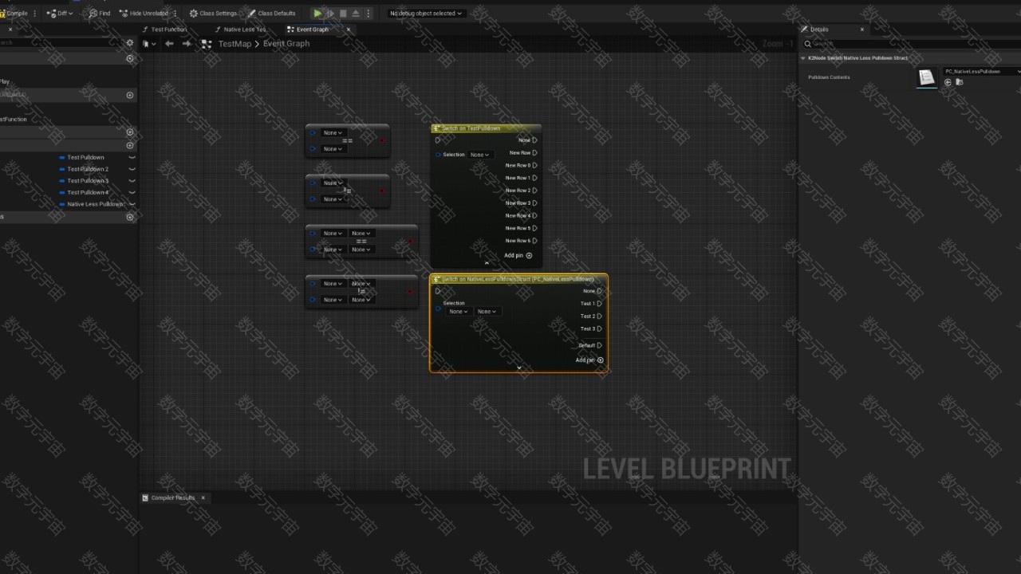
Task: Expand the NativeLessPulldownStruct node down chevron
Action: [x=519, y=368]
